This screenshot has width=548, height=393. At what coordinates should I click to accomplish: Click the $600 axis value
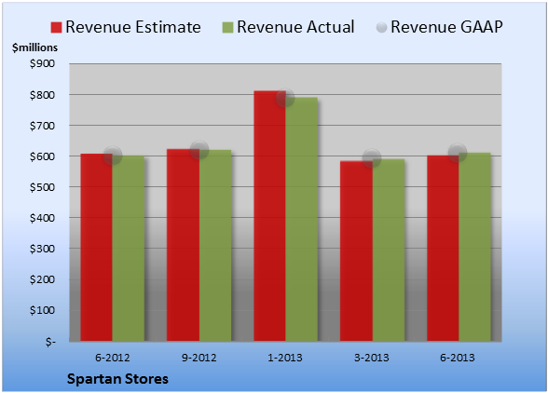[42, 156]
